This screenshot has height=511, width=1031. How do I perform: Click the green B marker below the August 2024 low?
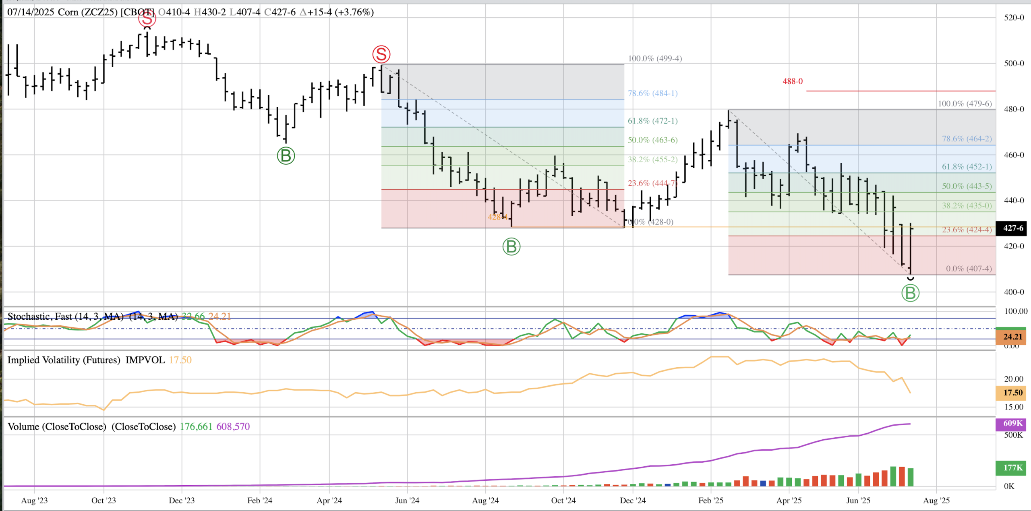(x=511, y=246)
